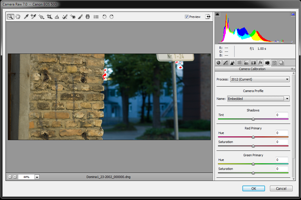This screenshot has height=200, width=301.
Task: Click the panel scrollbar up arrow
Action: click(x=293, y=73)
